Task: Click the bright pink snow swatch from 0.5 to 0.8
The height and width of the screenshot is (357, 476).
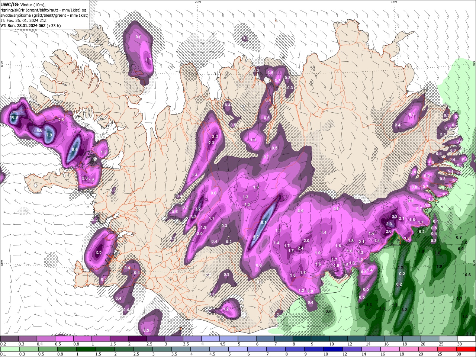Action: [64, 339]
